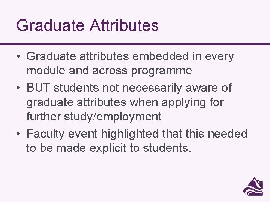Click 'Graduate attributes' starting the first bullet
Screen dimensions: 270x202
[x=78, y=56]
